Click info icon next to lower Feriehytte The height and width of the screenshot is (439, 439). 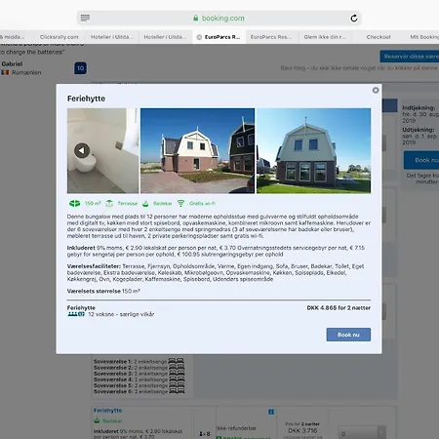pyautogui.click(x=271, y=412)
